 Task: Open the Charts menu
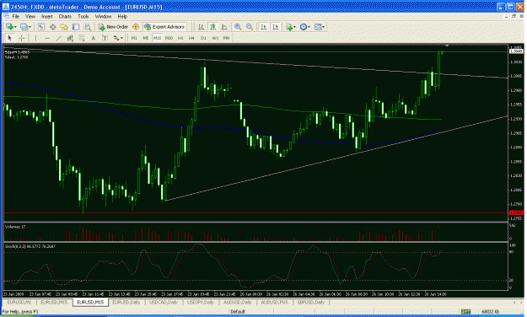(x=65, y=17)
